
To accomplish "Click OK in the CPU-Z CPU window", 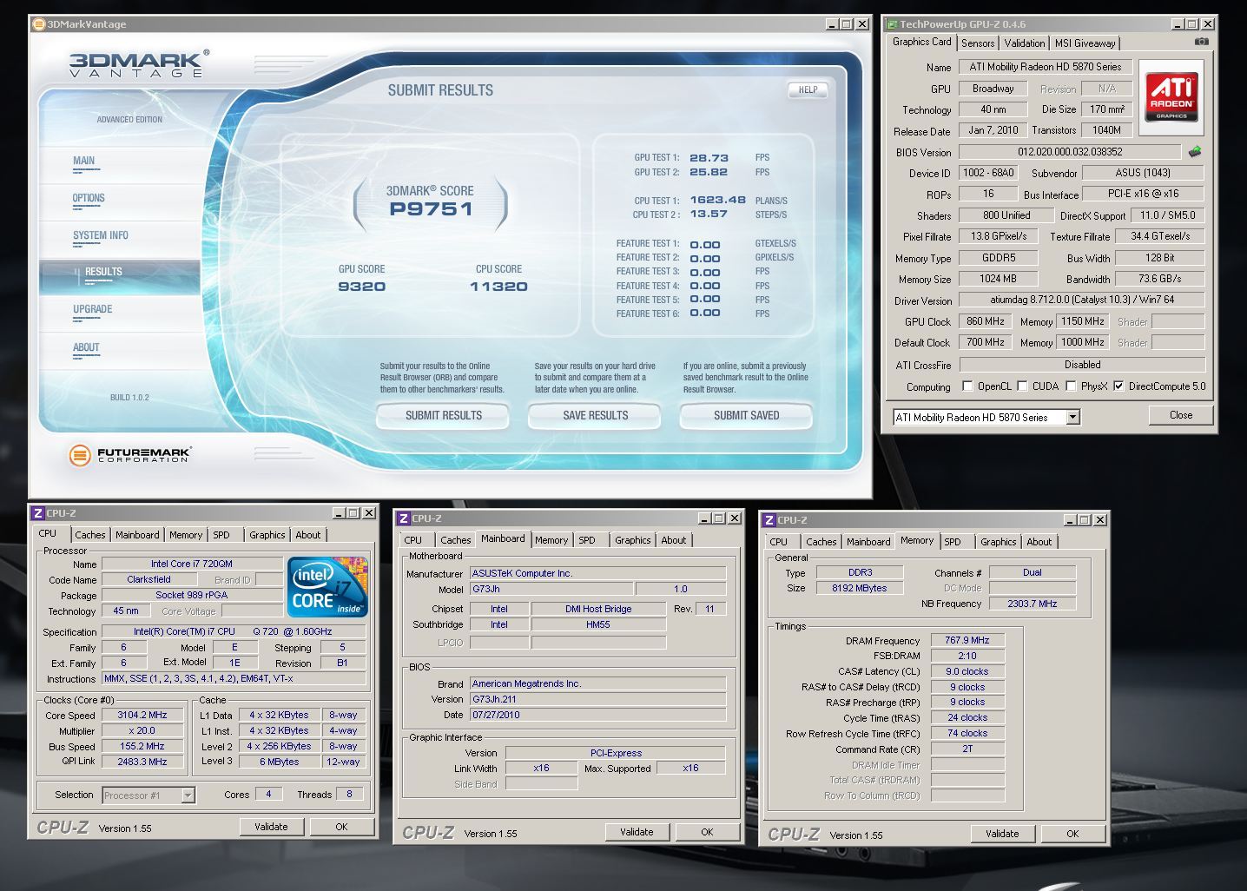I will click(341, 827).
